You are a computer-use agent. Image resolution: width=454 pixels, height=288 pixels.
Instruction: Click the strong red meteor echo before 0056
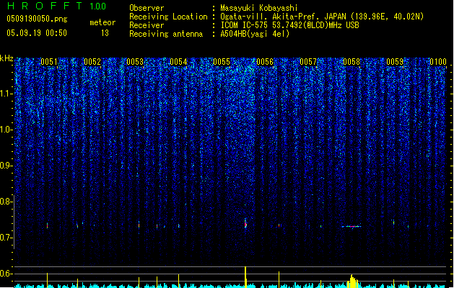[x=245, y=224]
